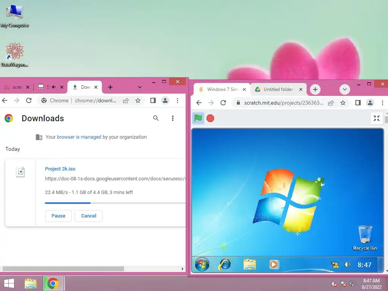Click simulated network warning tray icon
The height and width of the screenshot is (291, 388).
335,264
